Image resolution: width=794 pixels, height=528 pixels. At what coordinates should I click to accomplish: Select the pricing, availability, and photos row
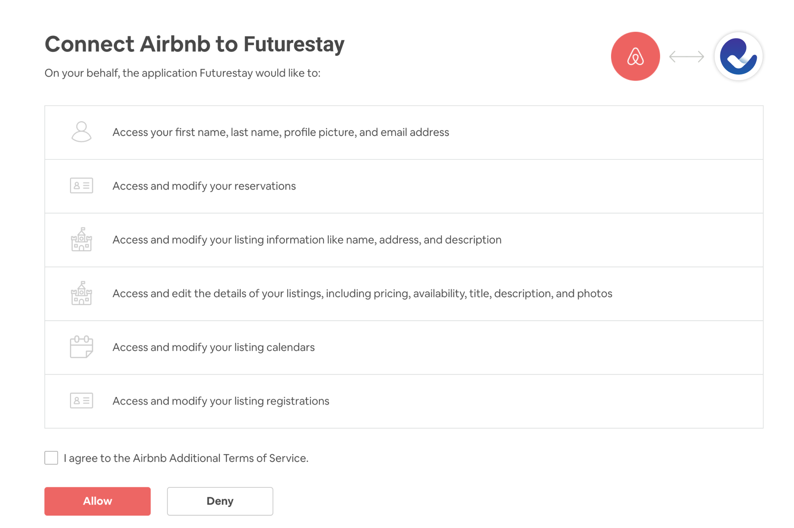[x=404, y=294]
